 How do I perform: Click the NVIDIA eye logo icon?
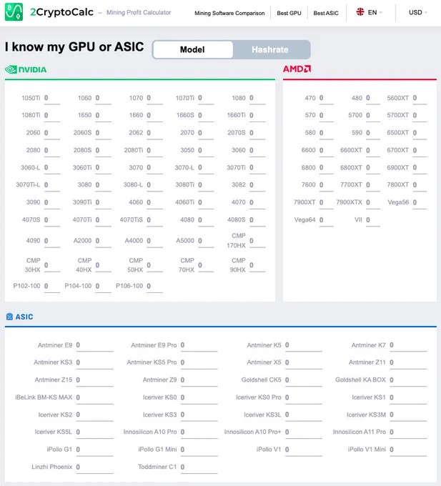(x=11, y=69)
